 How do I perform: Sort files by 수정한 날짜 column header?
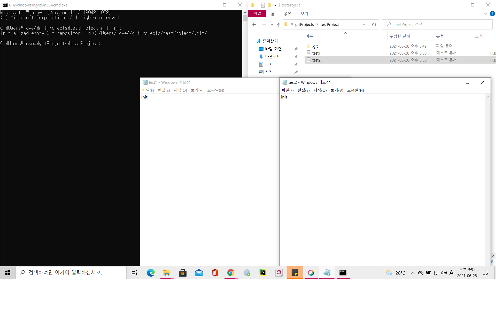pos(400,36)
